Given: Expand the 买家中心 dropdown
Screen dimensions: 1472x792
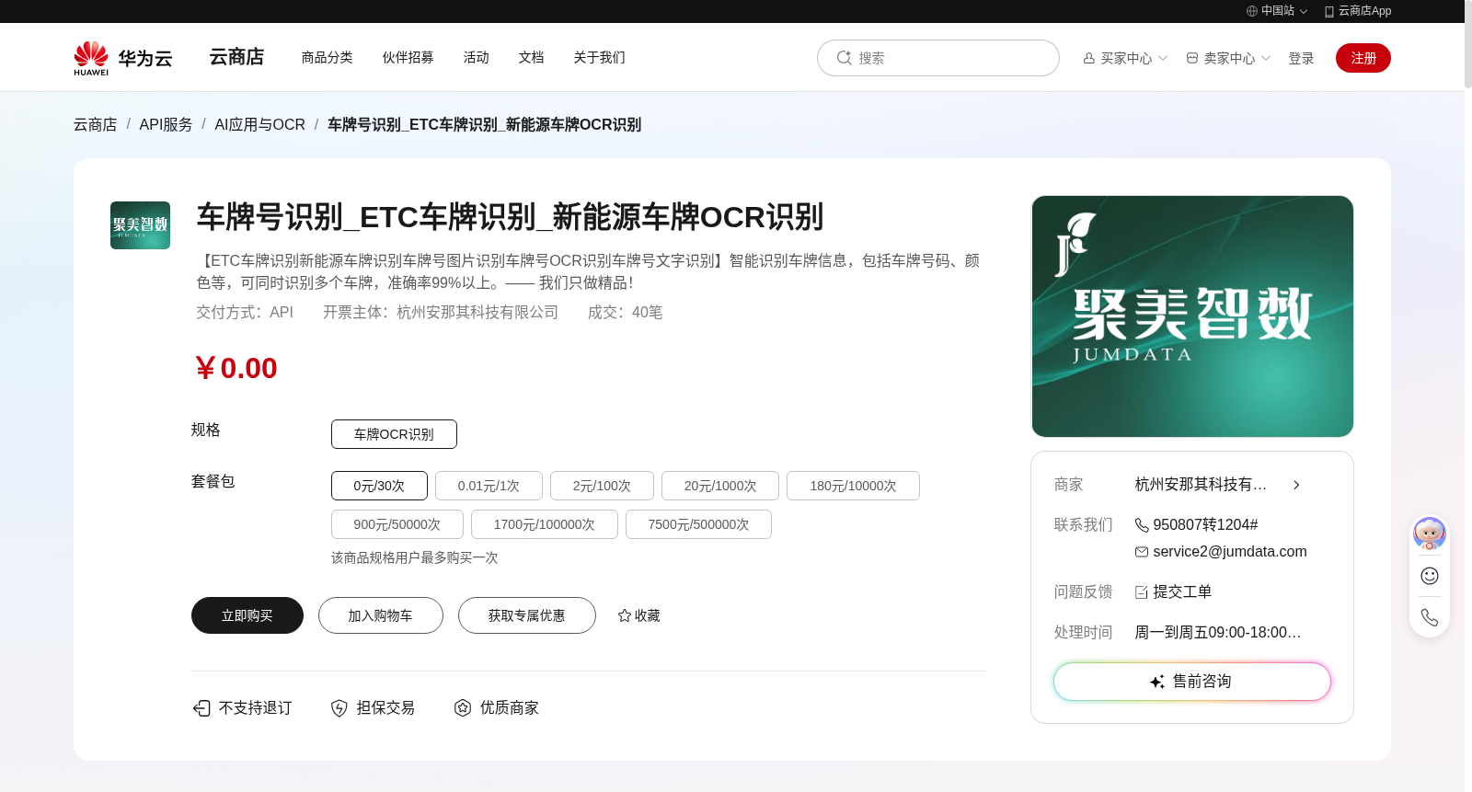Looking at the screenshot, I should pos(1163,58).
